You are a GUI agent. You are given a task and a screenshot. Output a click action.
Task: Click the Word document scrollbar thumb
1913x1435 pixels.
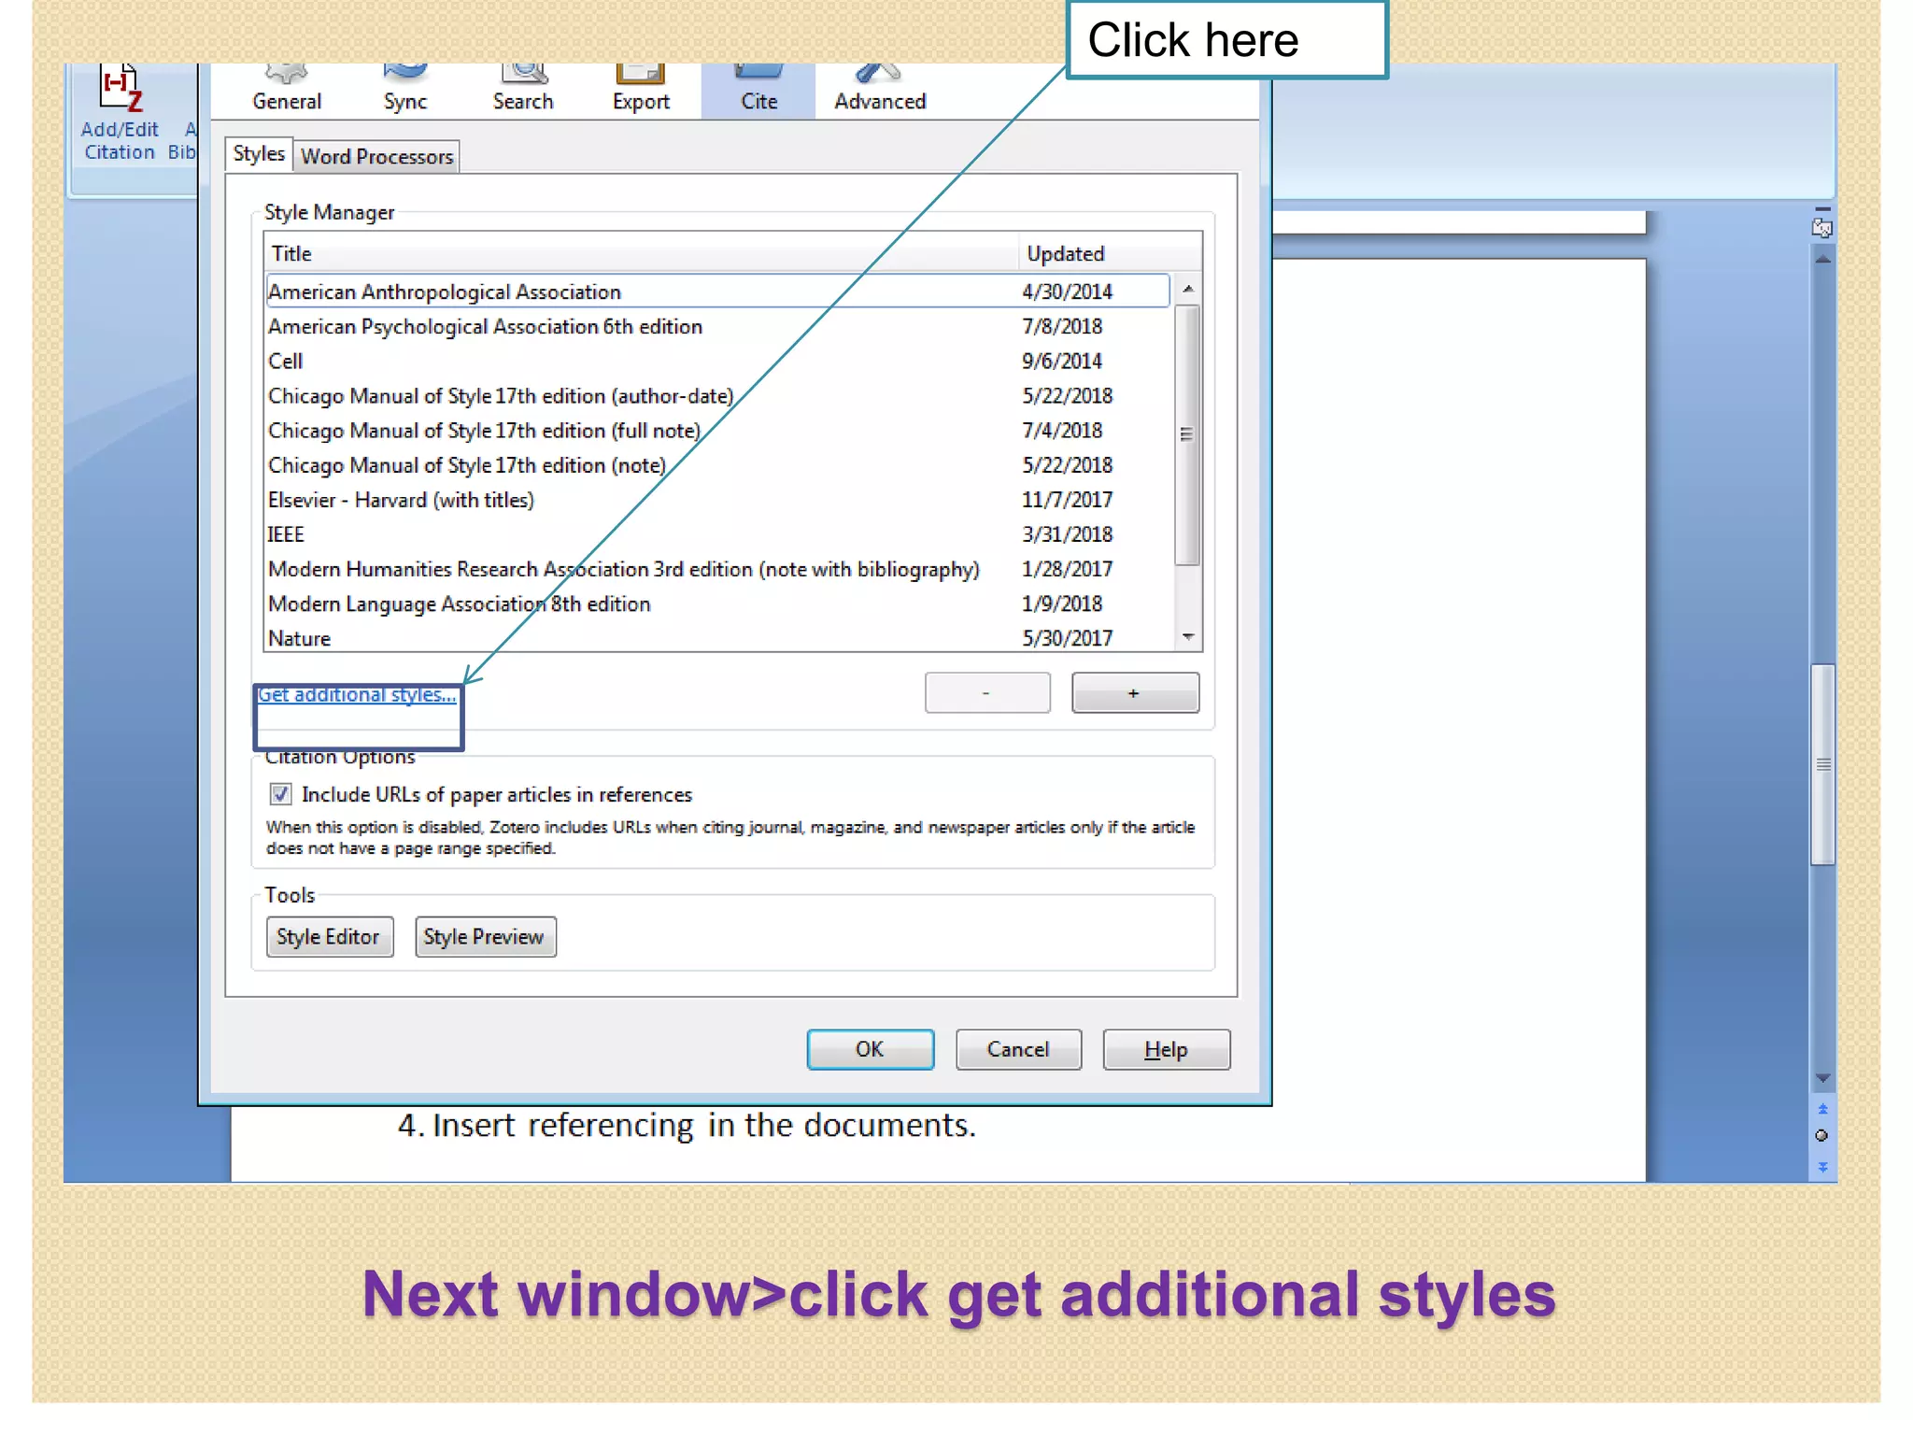click(1822, 764)
